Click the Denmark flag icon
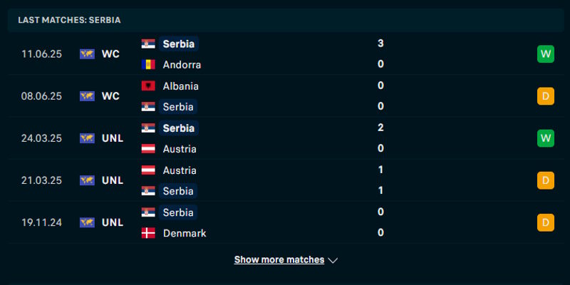 [x=148, y=233]
